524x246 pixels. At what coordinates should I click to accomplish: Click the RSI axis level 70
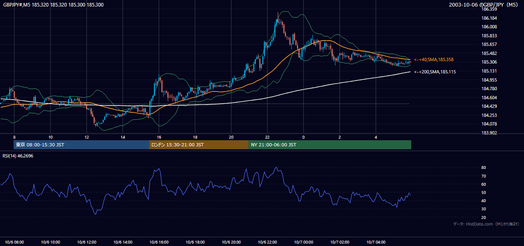(484, 176)
